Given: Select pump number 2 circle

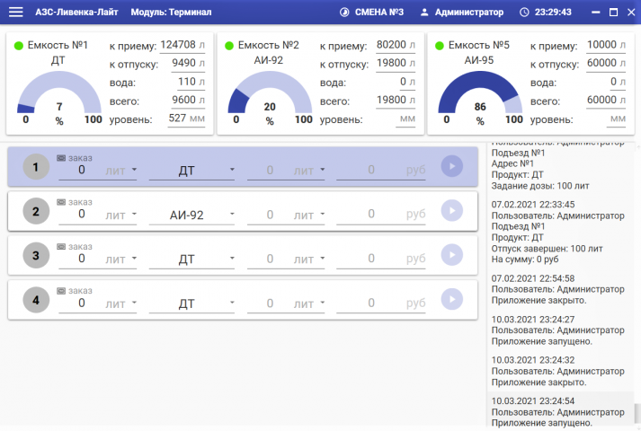Looking at the screenshot, I should pyautogui.click(x=36, y=211).
